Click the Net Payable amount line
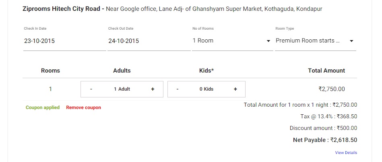The height and width of the screenshot is (162, 382). pyautogui.click(x=325, y=140)
